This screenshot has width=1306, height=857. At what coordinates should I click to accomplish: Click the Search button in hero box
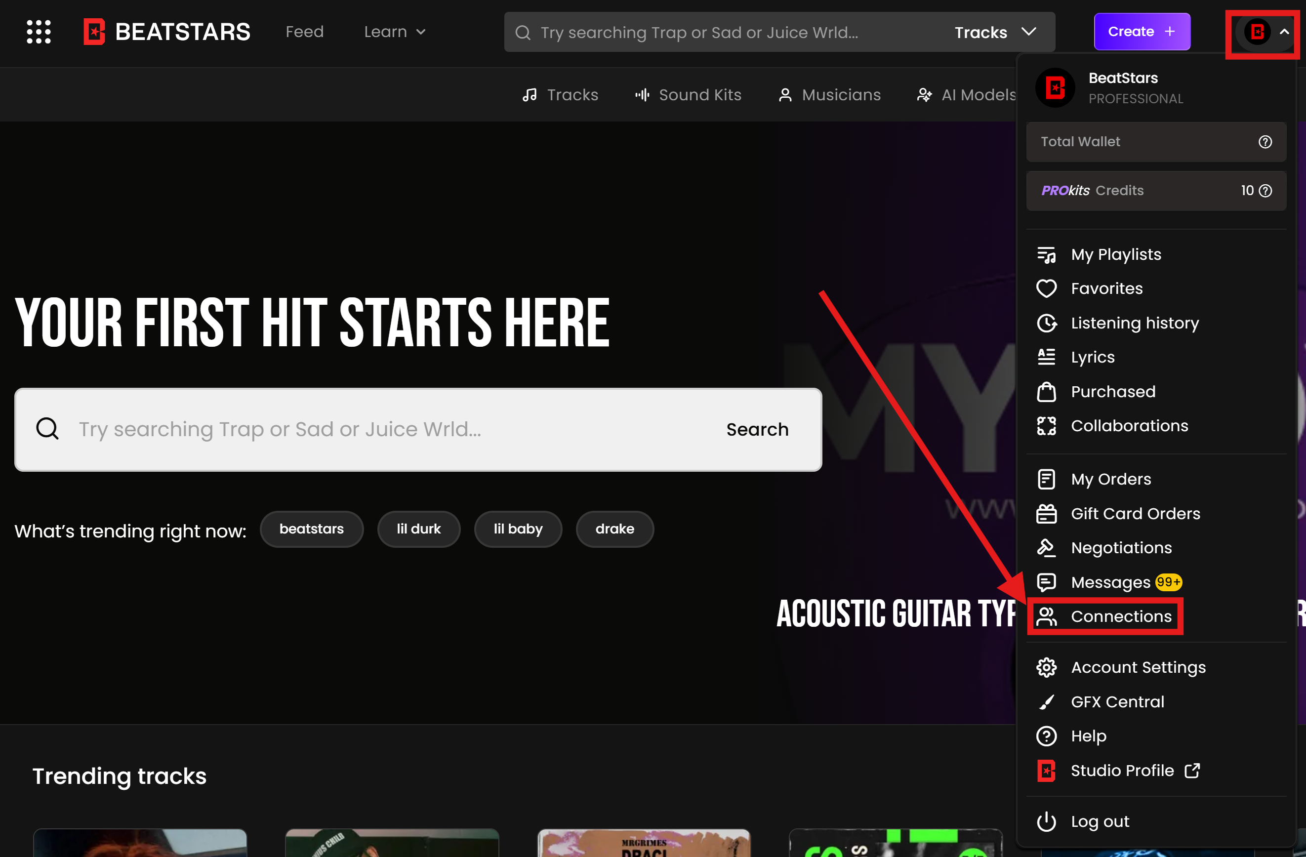[x=757, y=430]
